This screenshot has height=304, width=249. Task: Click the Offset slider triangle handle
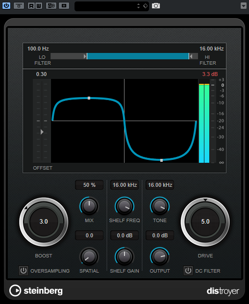[42, 132]
